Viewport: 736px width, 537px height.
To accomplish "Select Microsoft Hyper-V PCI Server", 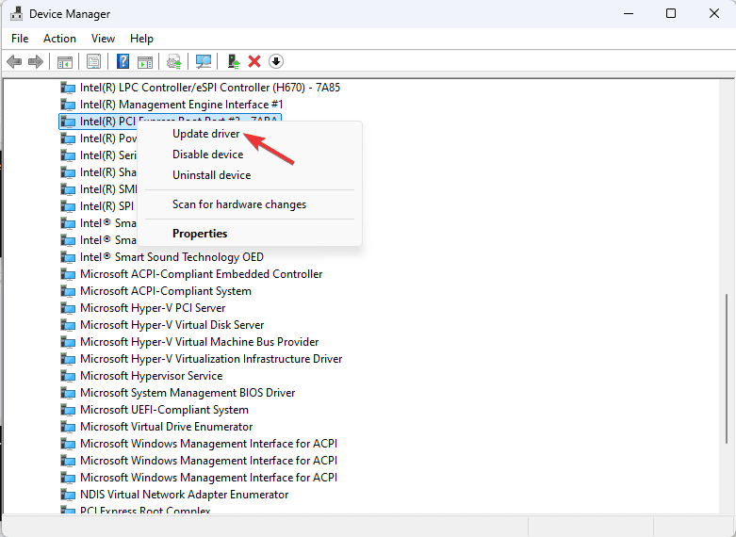I will click(x=153, y=308).
